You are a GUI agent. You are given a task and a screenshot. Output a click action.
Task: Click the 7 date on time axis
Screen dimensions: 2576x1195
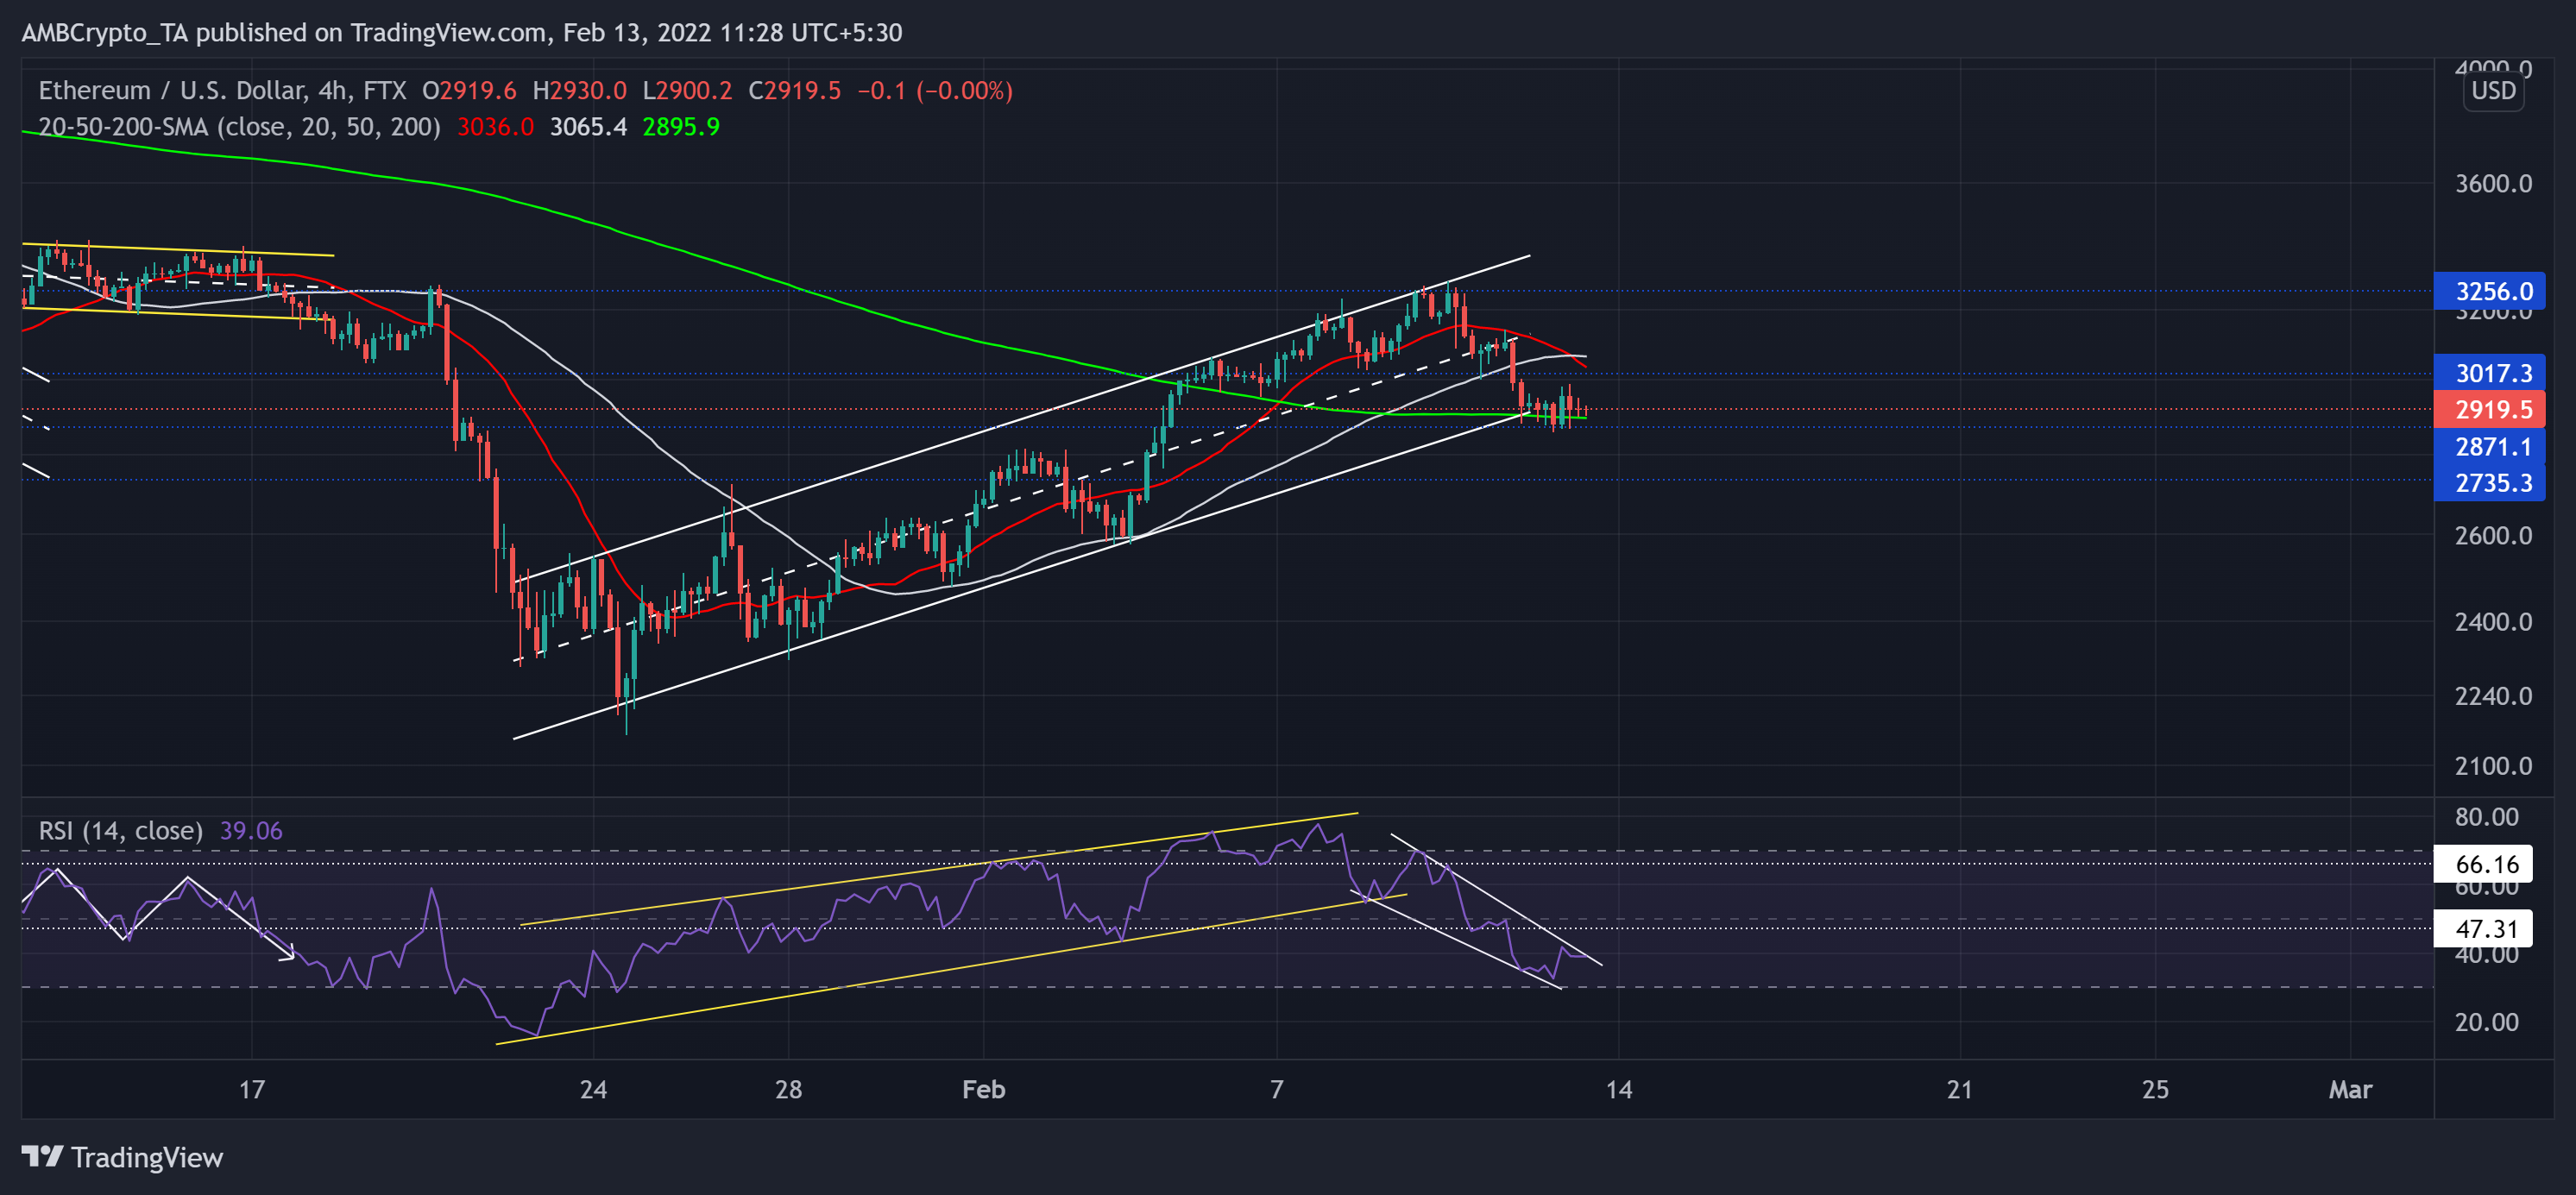[1276, 1089]
